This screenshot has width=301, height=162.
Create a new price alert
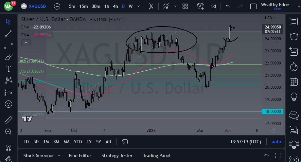coord(201,6)
